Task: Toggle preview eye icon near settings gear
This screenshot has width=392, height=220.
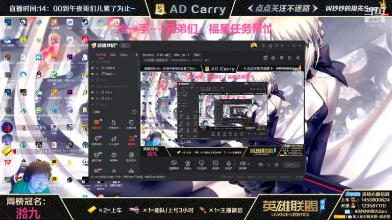Action: point(269,165)
